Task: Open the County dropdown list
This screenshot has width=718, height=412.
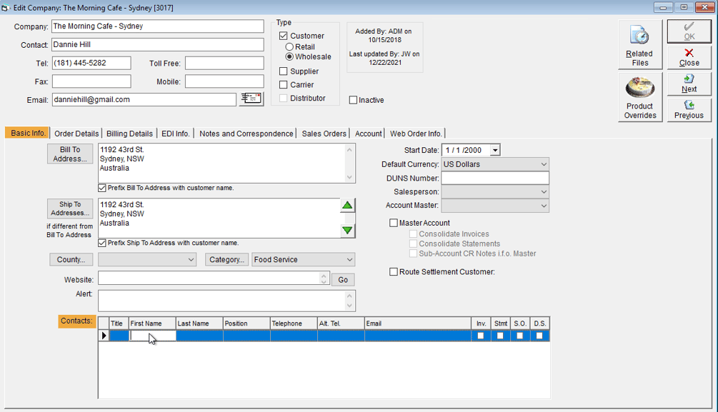Action: click(x=191, y=260)
